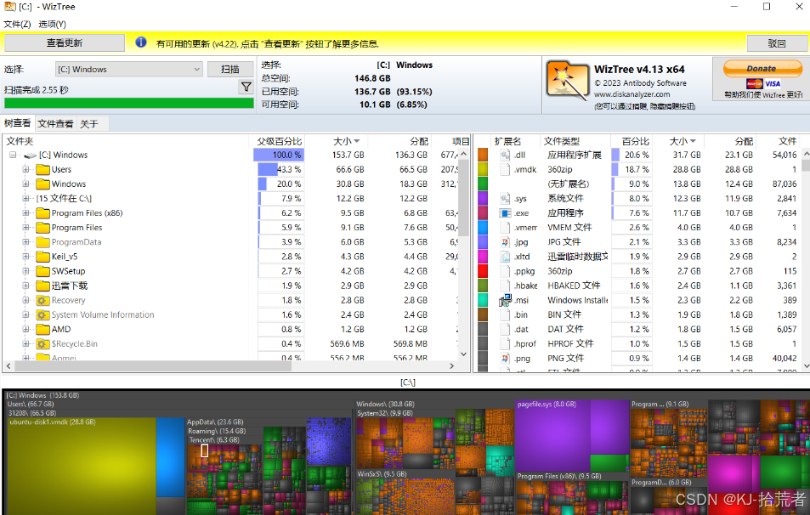
Task: Click the .sys file type icon
Action: point(505,198)
